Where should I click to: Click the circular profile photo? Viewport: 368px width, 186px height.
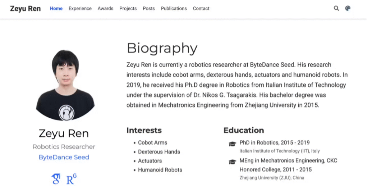[x=65, y=85]
